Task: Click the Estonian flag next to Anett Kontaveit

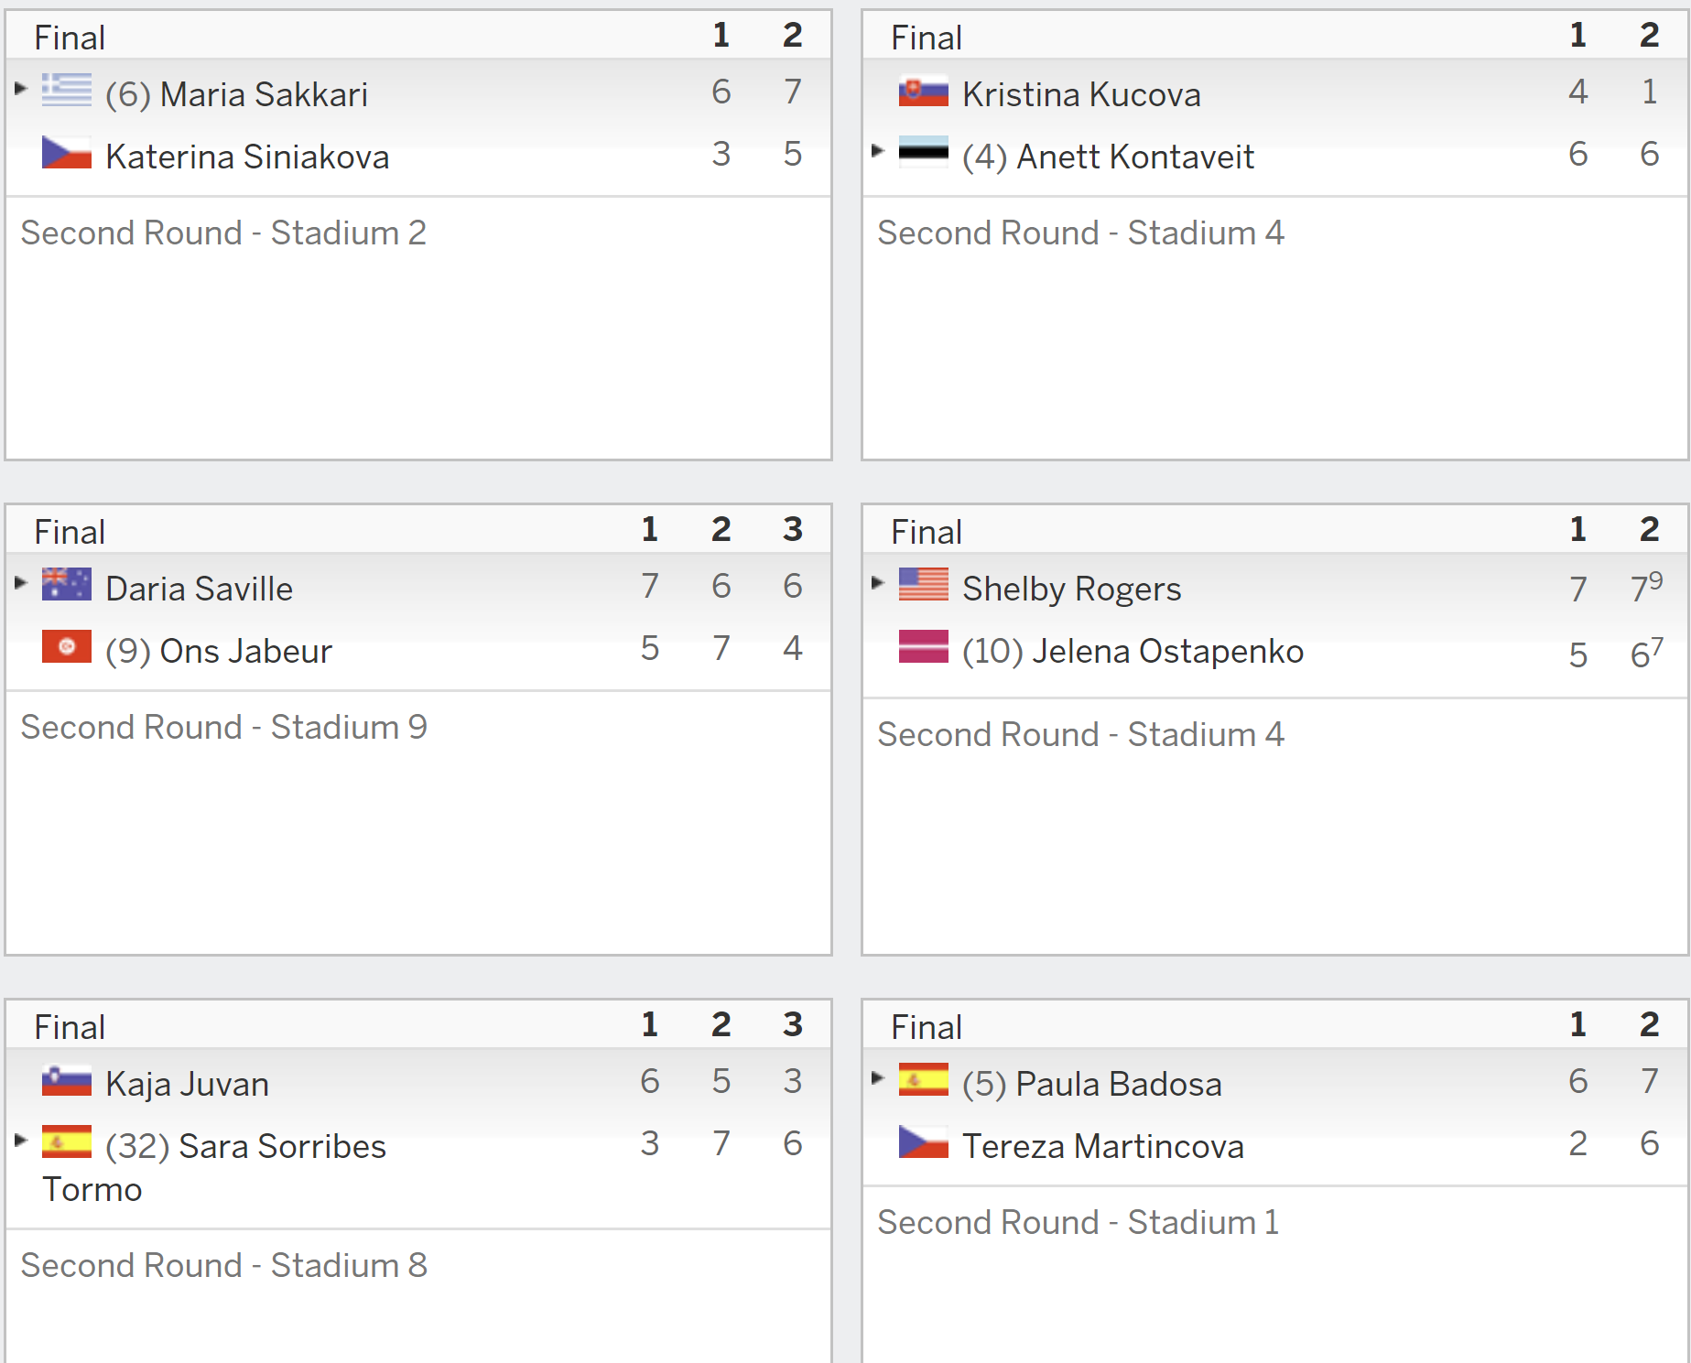Action: (x=923, y=152)
